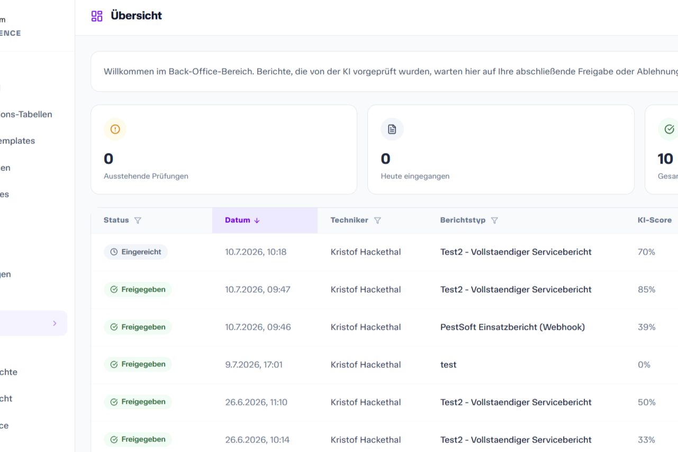This screenshot has height=452, width=678.
Task: Open the report type named "test"
Action: pyautogui.click(x=448, y=365)
